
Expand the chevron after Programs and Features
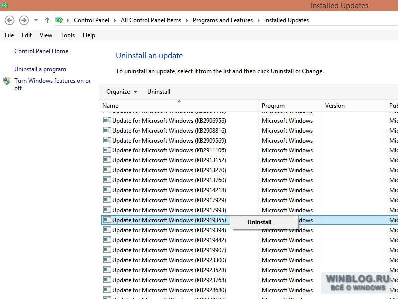pyautogui.click(x=258, y=20)
